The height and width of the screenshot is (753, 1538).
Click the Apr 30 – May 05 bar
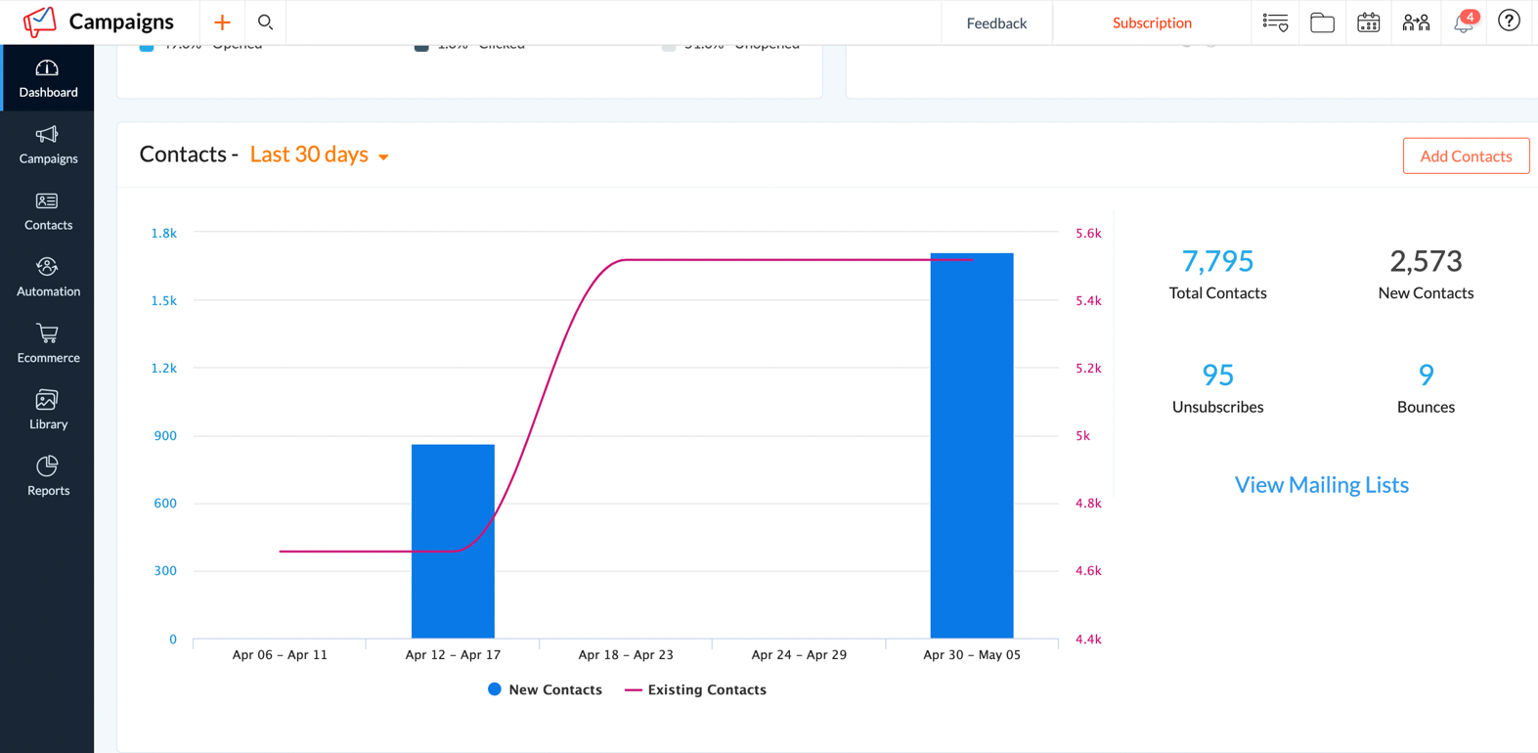(x=971, y=446)
